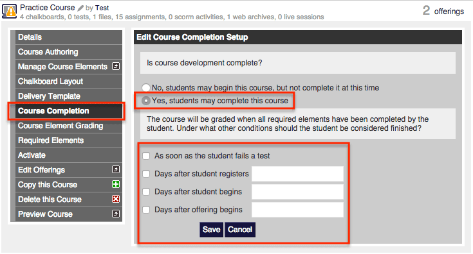Check 'As soon as the student fails a test'

[x=146, y=156]
